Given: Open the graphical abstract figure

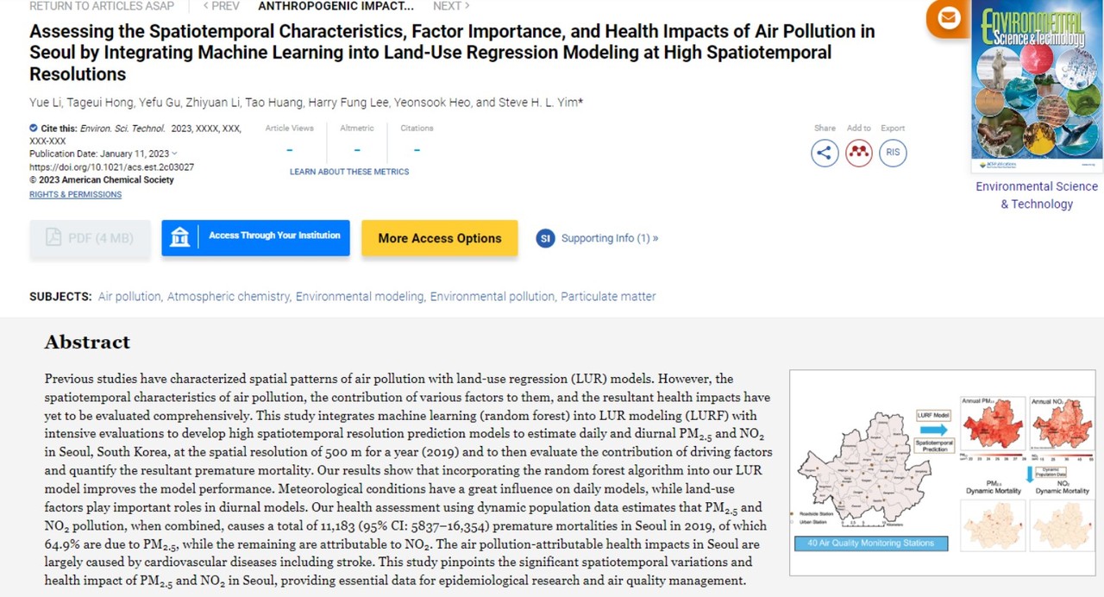Looking at the screenshot, I should pyautogui.click(x=942, y=473).
